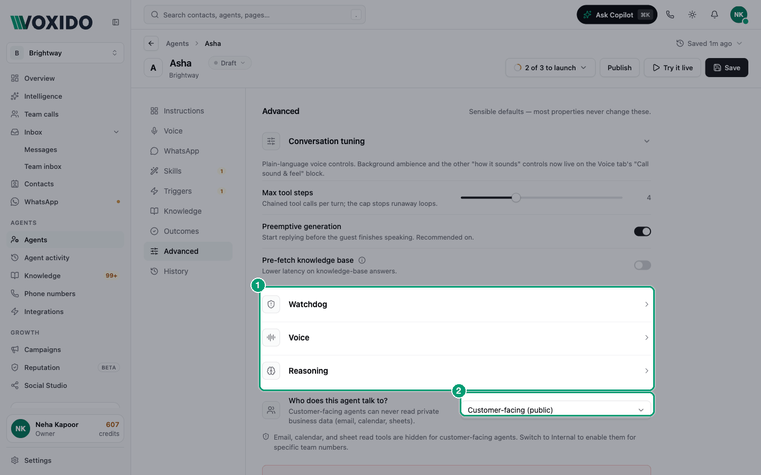Open Intelligence in the sidebar
The width and height of the screenshot is (761, 475).
click(x=66, y=96)
